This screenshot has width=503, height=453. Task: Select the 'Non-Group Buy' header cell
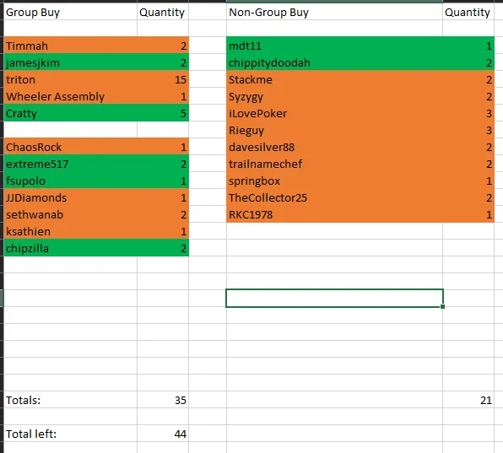pyautogui.click(x=334, y=12)
